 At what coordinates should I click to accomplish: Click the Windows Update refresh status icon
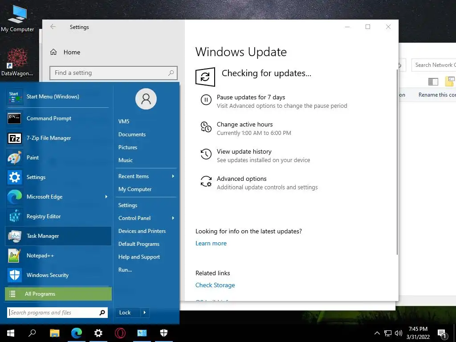point(205,77)
